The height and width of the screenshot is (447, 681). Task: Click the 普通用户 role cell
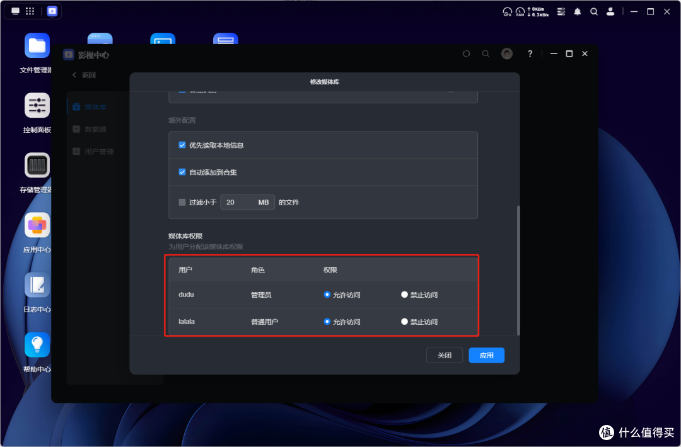(x=264, y=322)
